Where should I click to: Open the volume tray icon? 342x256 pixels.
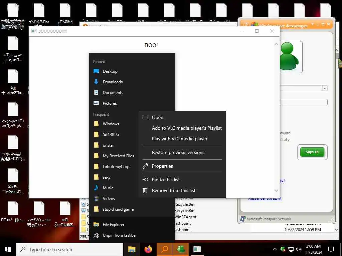tap(299, 249)
